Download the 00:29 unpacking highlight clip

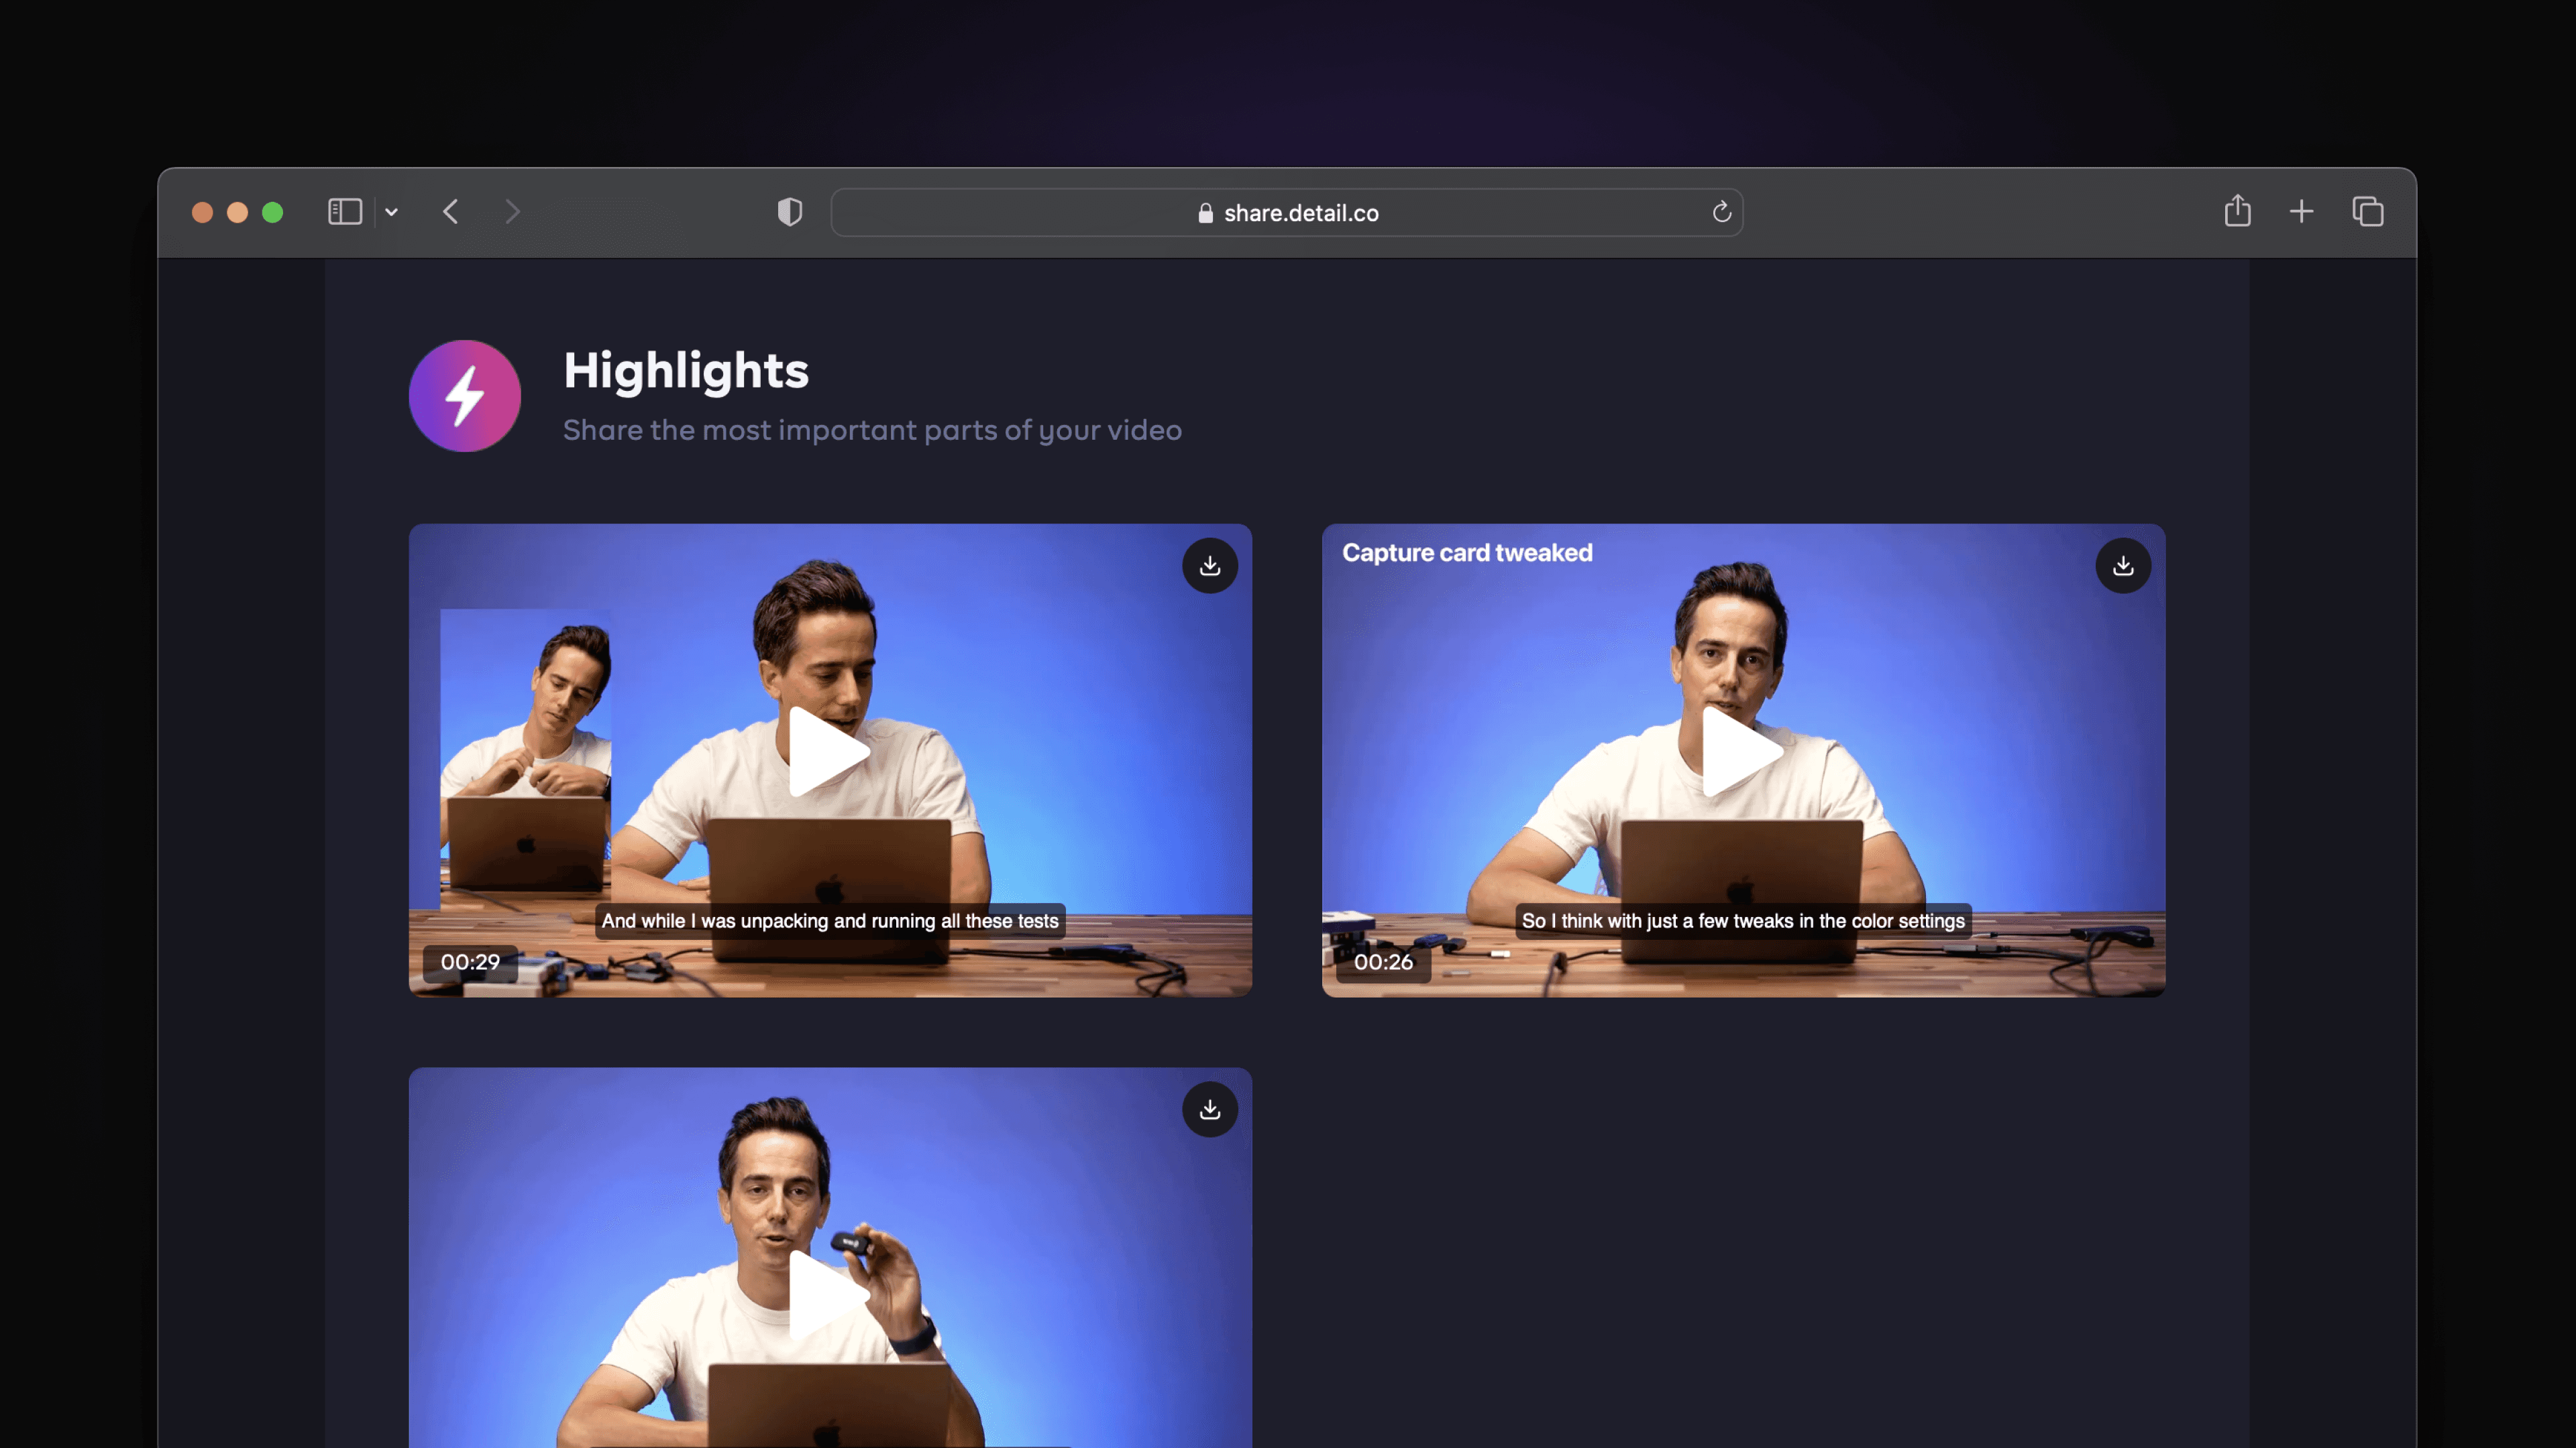click(x=1210, y=566)
